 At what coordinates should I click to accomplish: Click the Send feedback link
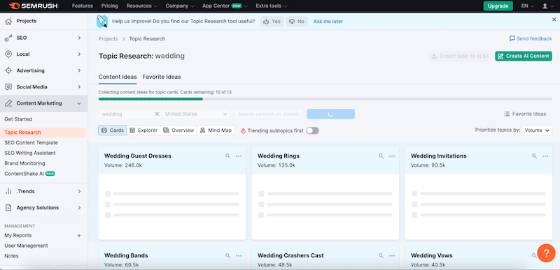coord(531,38)
